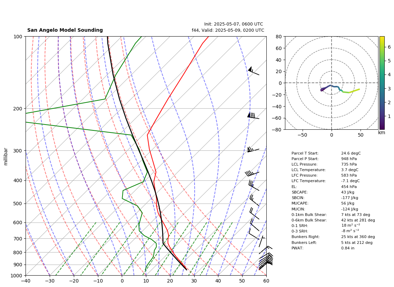The image size is (394, 287).
Task: Click the "25 kts at 360 deg" value
Action: point(358,237)
